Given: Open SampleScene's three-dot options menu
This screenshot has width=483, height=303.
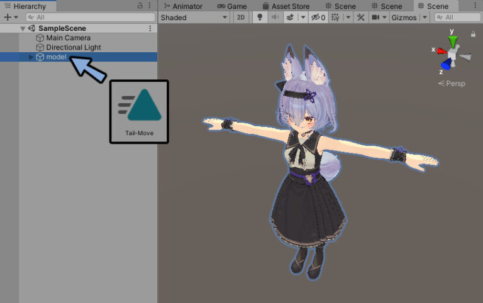Looking at the screenshot, I should pyautogui.click(x=150, y=28).
